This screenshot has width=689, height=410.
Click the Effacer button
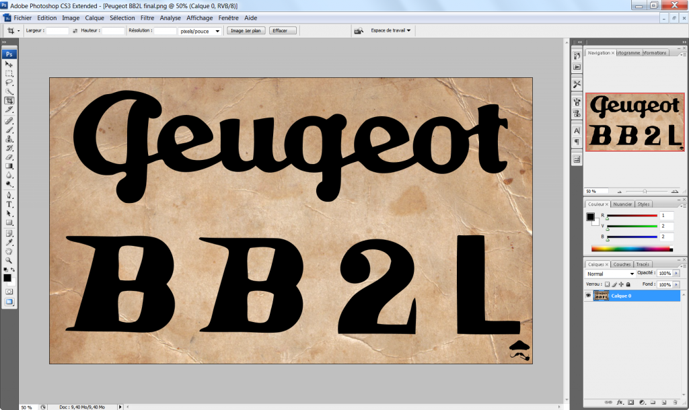point(283,31)
